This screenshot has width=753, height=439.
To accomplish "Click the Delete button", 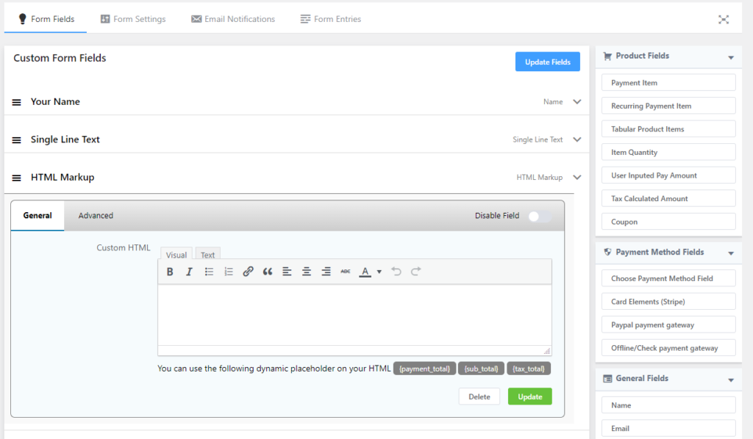I will 479,396.
